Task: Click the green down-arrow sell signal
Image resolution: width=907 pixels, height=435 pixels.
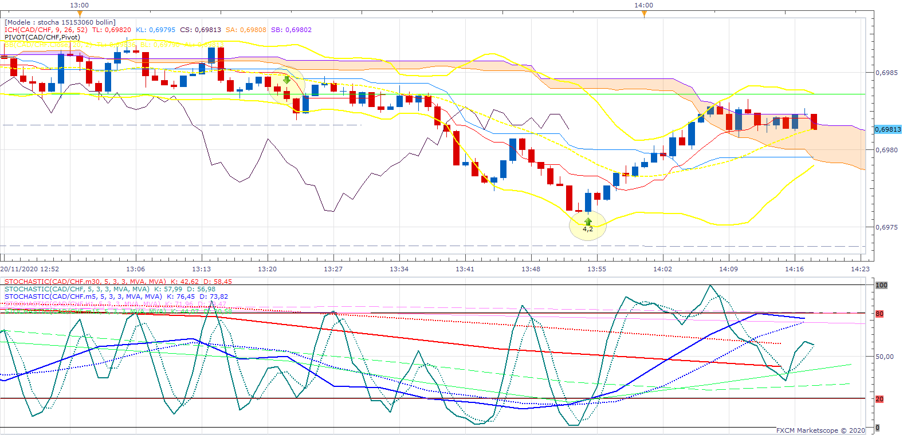Action: tap(286, 80)
